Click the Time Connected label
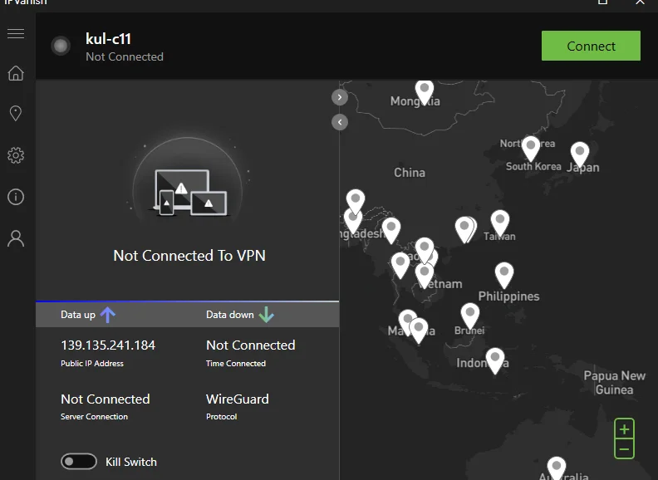This screenshot has width=658, height=480. click(235, 364)
